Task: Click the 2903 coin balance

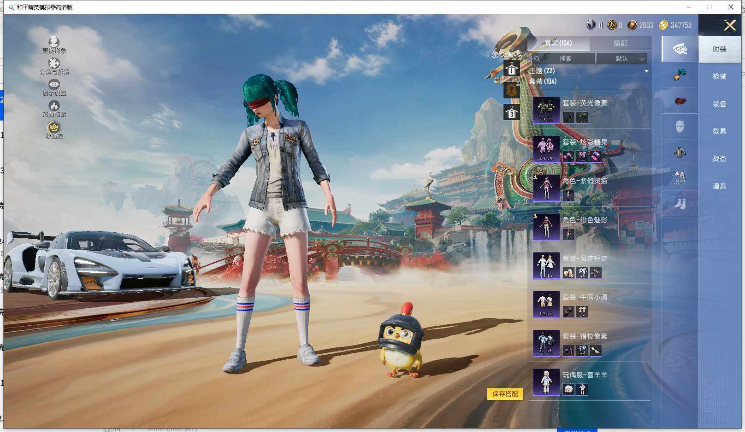Action: pyautogui.click(x=646, y=25)
